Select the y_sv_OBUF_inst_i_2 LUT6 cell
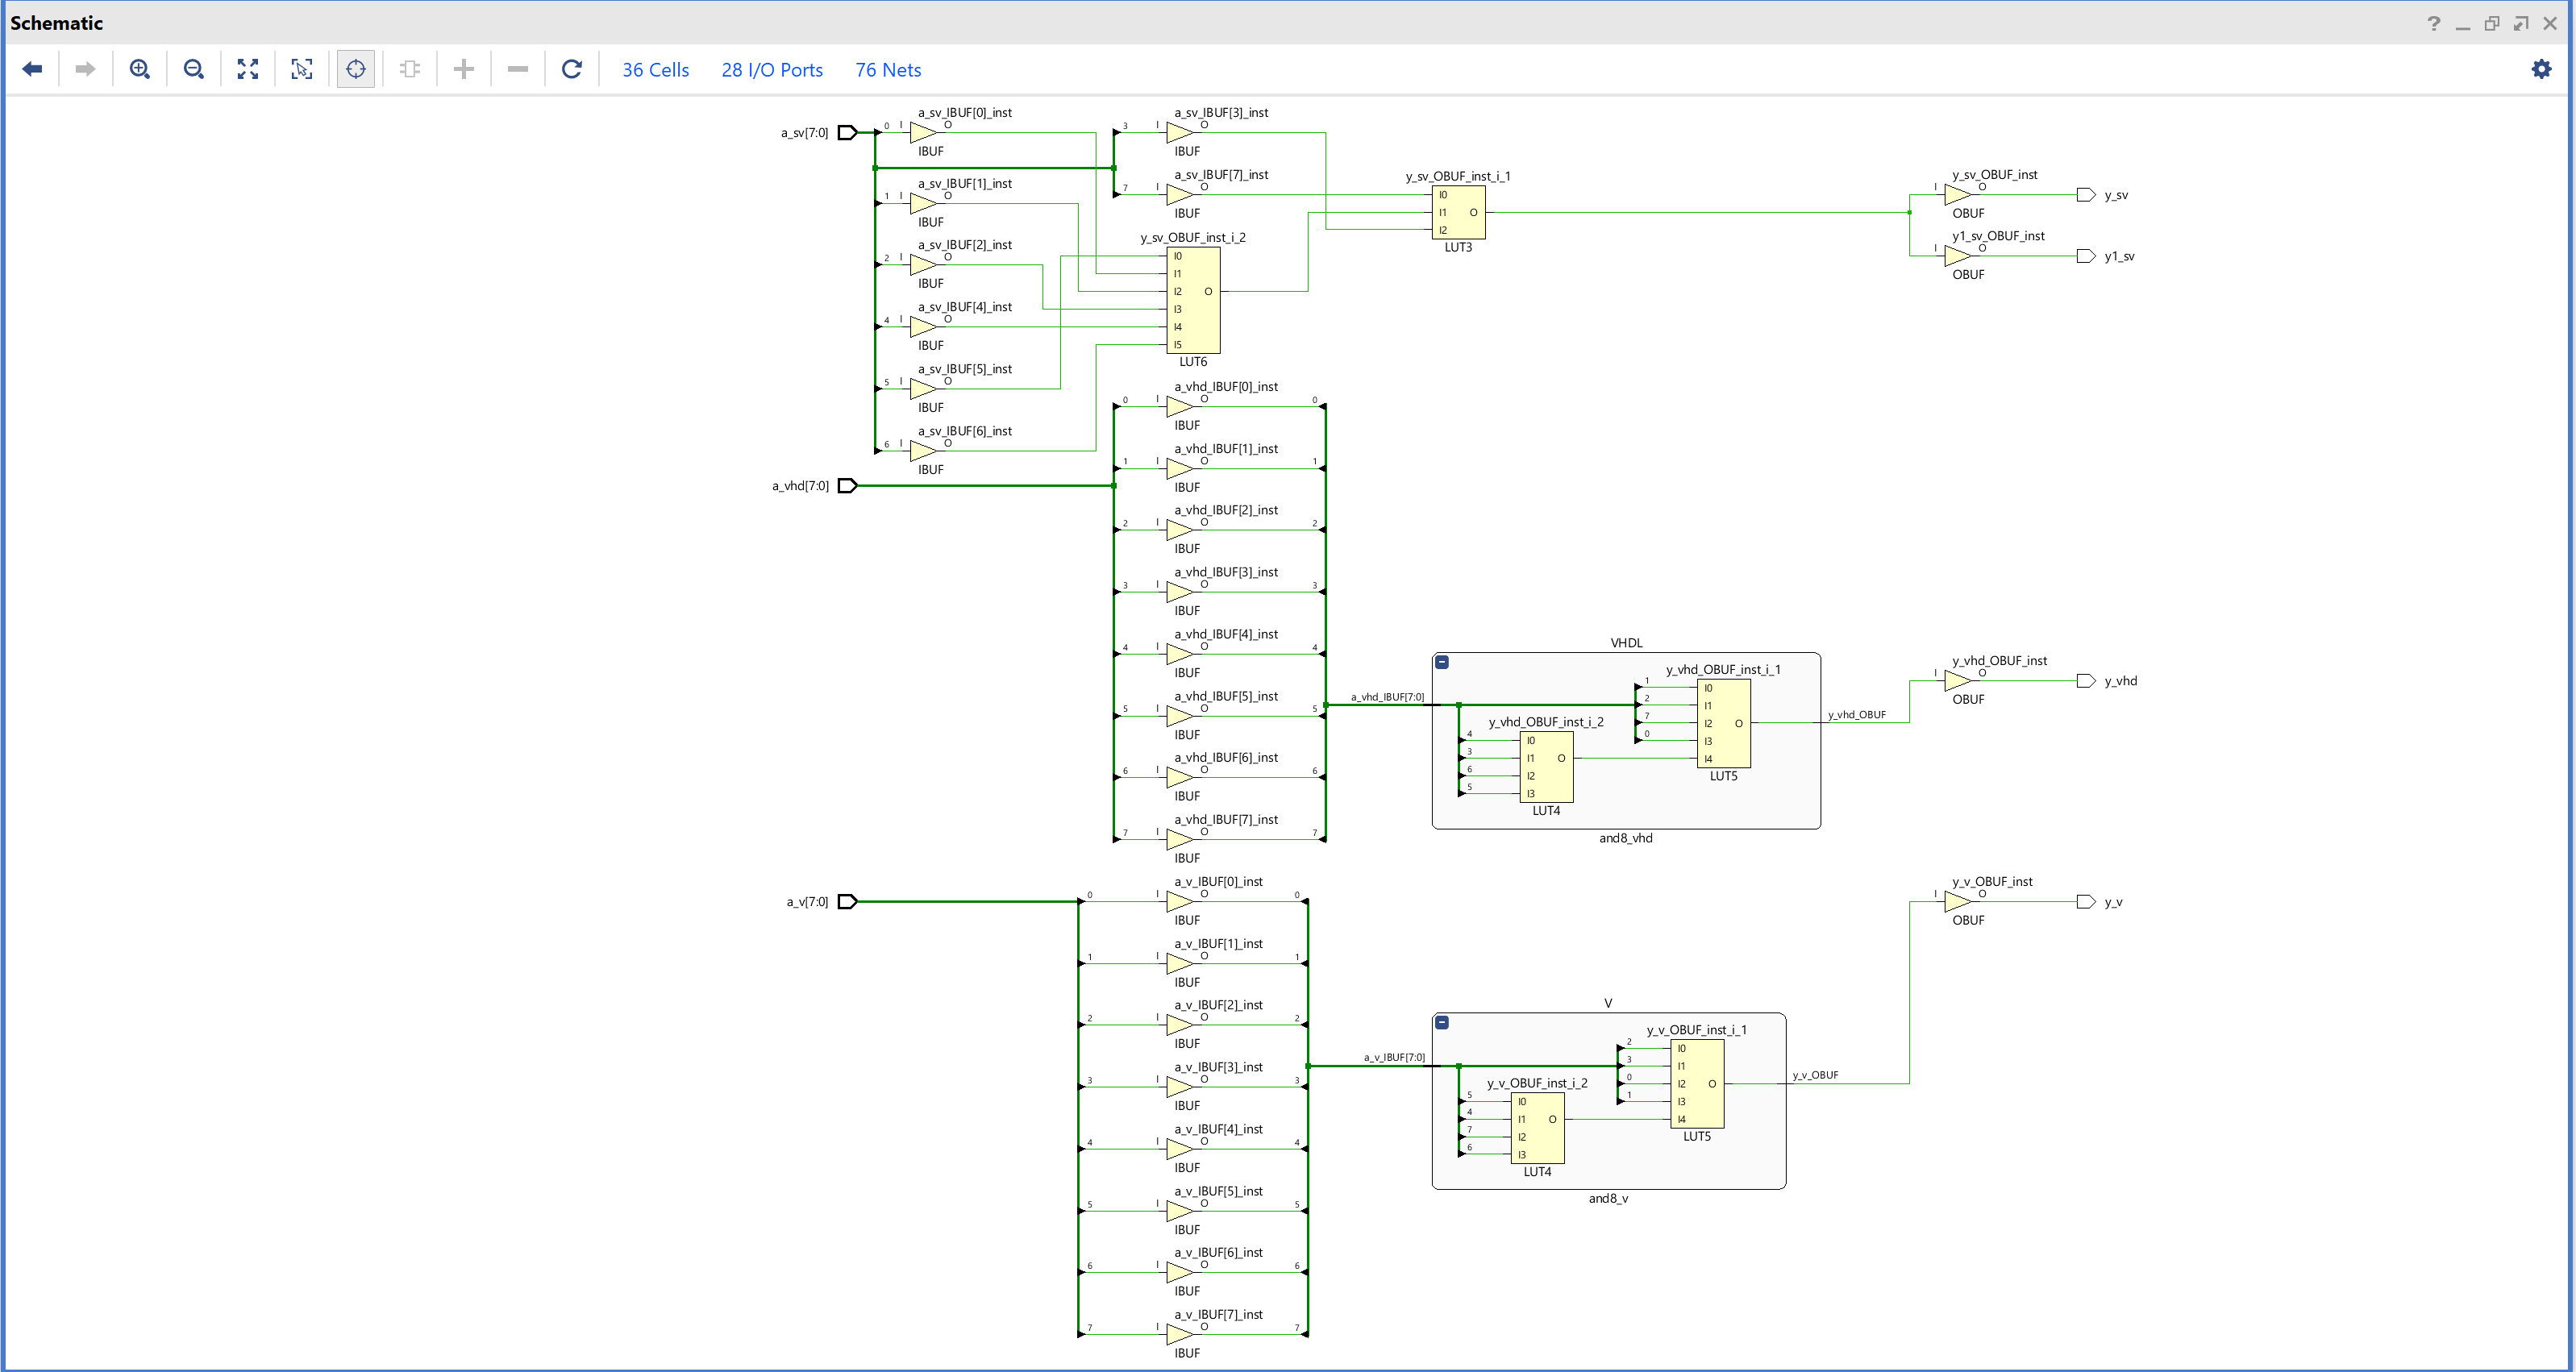Screen dimensions: 2576x1372 click(1193, 300)
